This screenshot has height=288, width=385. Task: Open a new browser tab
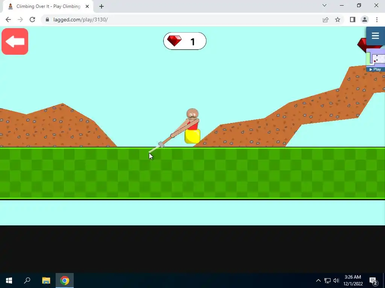pyautogui.click(x=102, y=6)
